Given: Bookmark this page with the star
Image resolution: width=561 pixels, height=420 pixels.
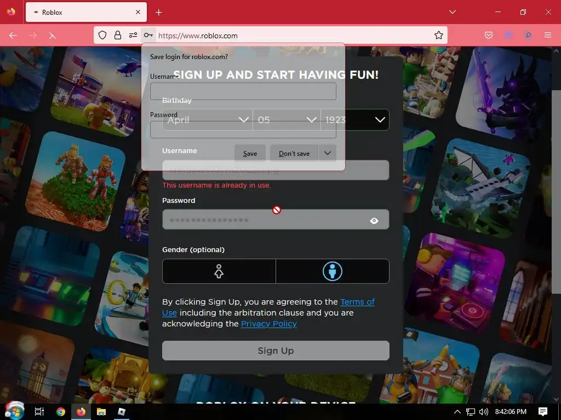Looking at the screenshot, I should click(439, 35).
